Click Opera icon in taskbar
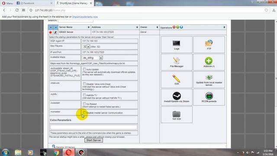The width and height of the screenshot is (277, 156). (68, 153)
